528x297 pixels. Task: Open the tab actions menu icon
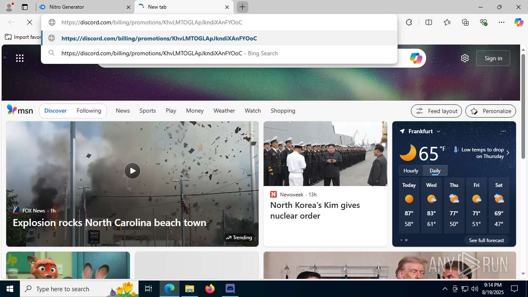click(25, 7)
